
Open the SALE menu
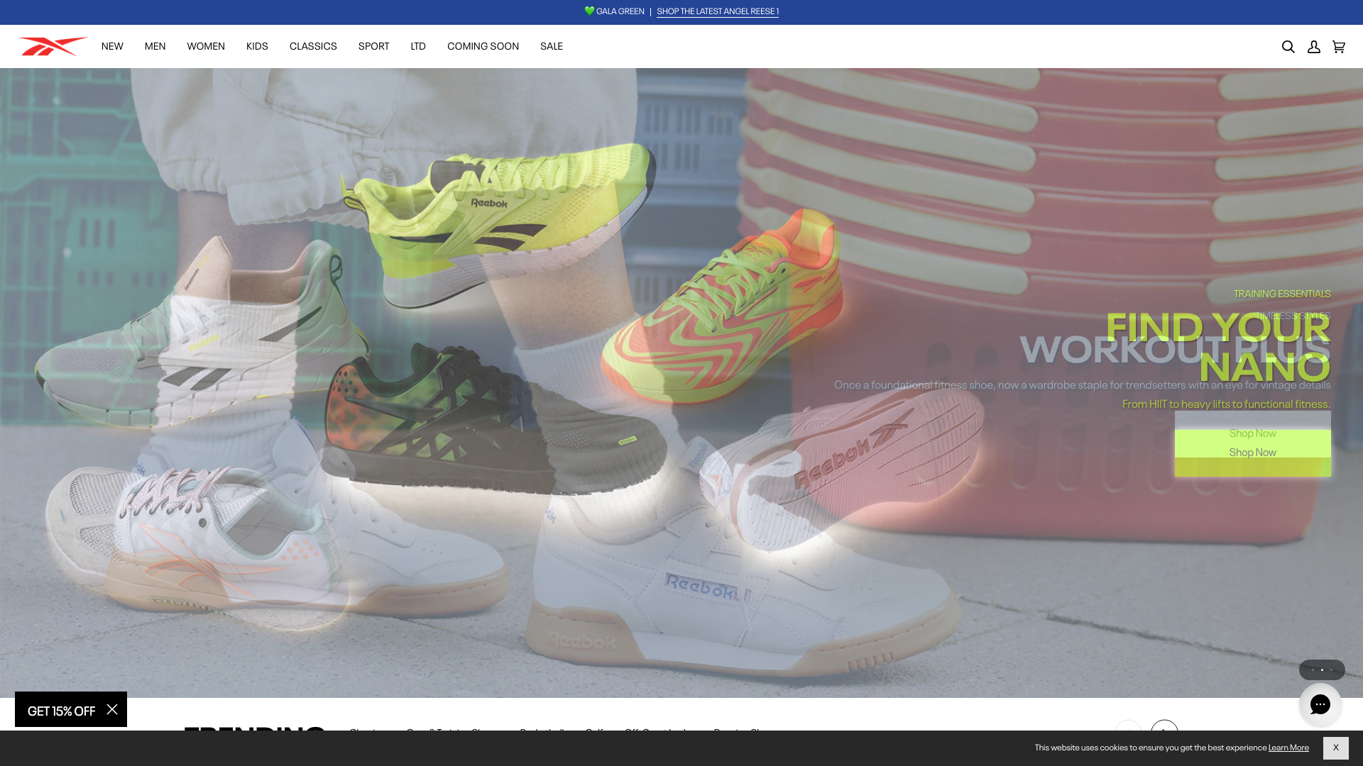552,46
